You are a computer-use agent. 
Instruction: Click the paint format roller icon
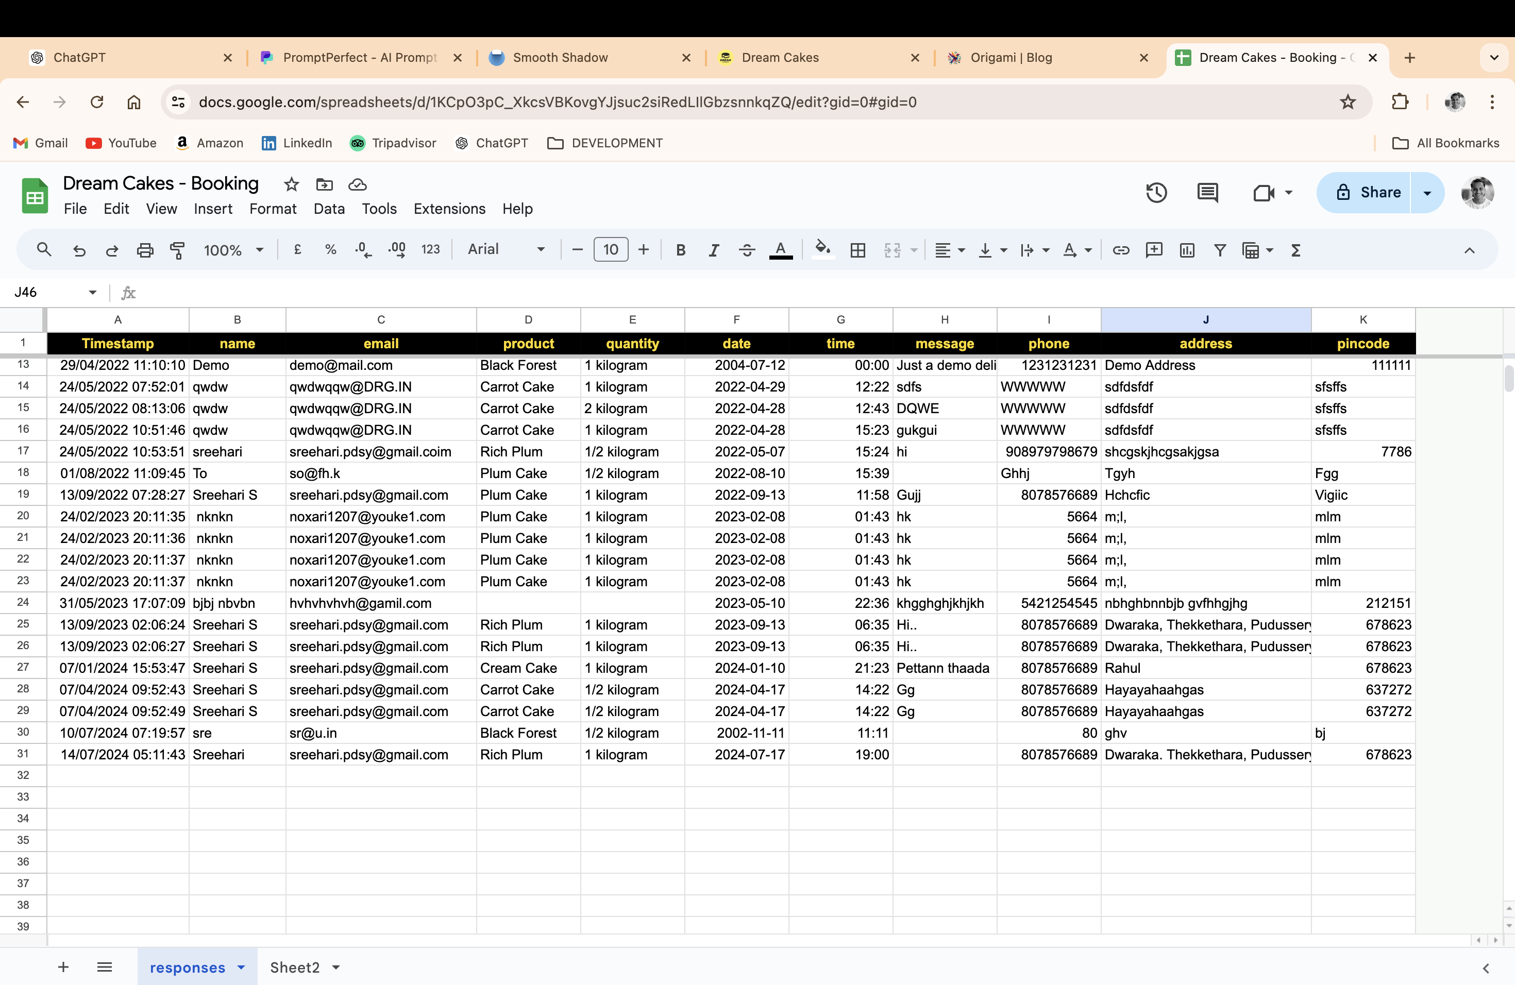178,250
